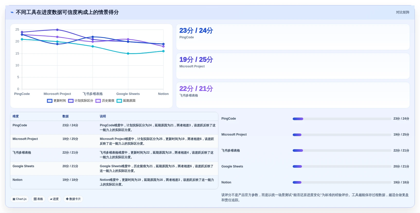Click the page title 不同工具在进度数据可信度构成上的情景得分
Viewport: 420px width, 213px height.
(x=67, y=12)
